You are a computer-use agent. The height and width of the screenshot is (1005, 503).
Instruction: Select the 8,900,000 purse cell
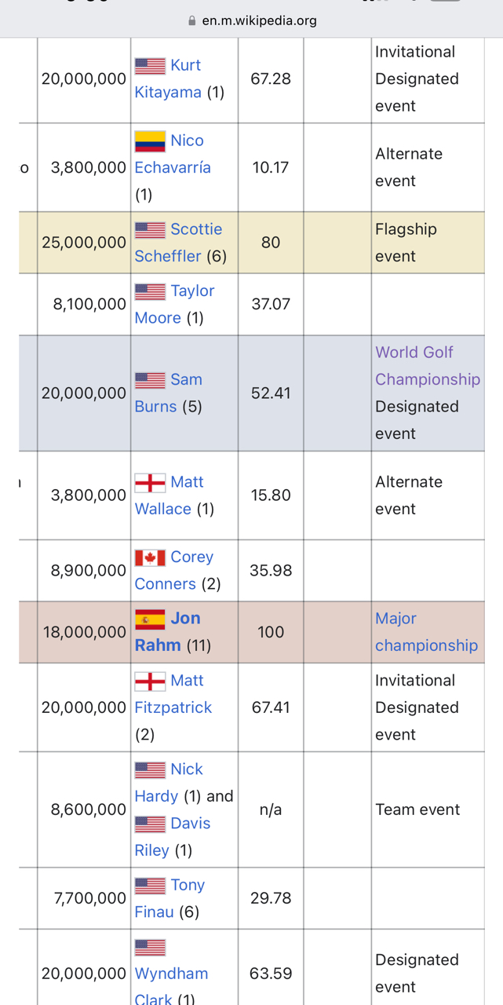(x=84, y=570)
